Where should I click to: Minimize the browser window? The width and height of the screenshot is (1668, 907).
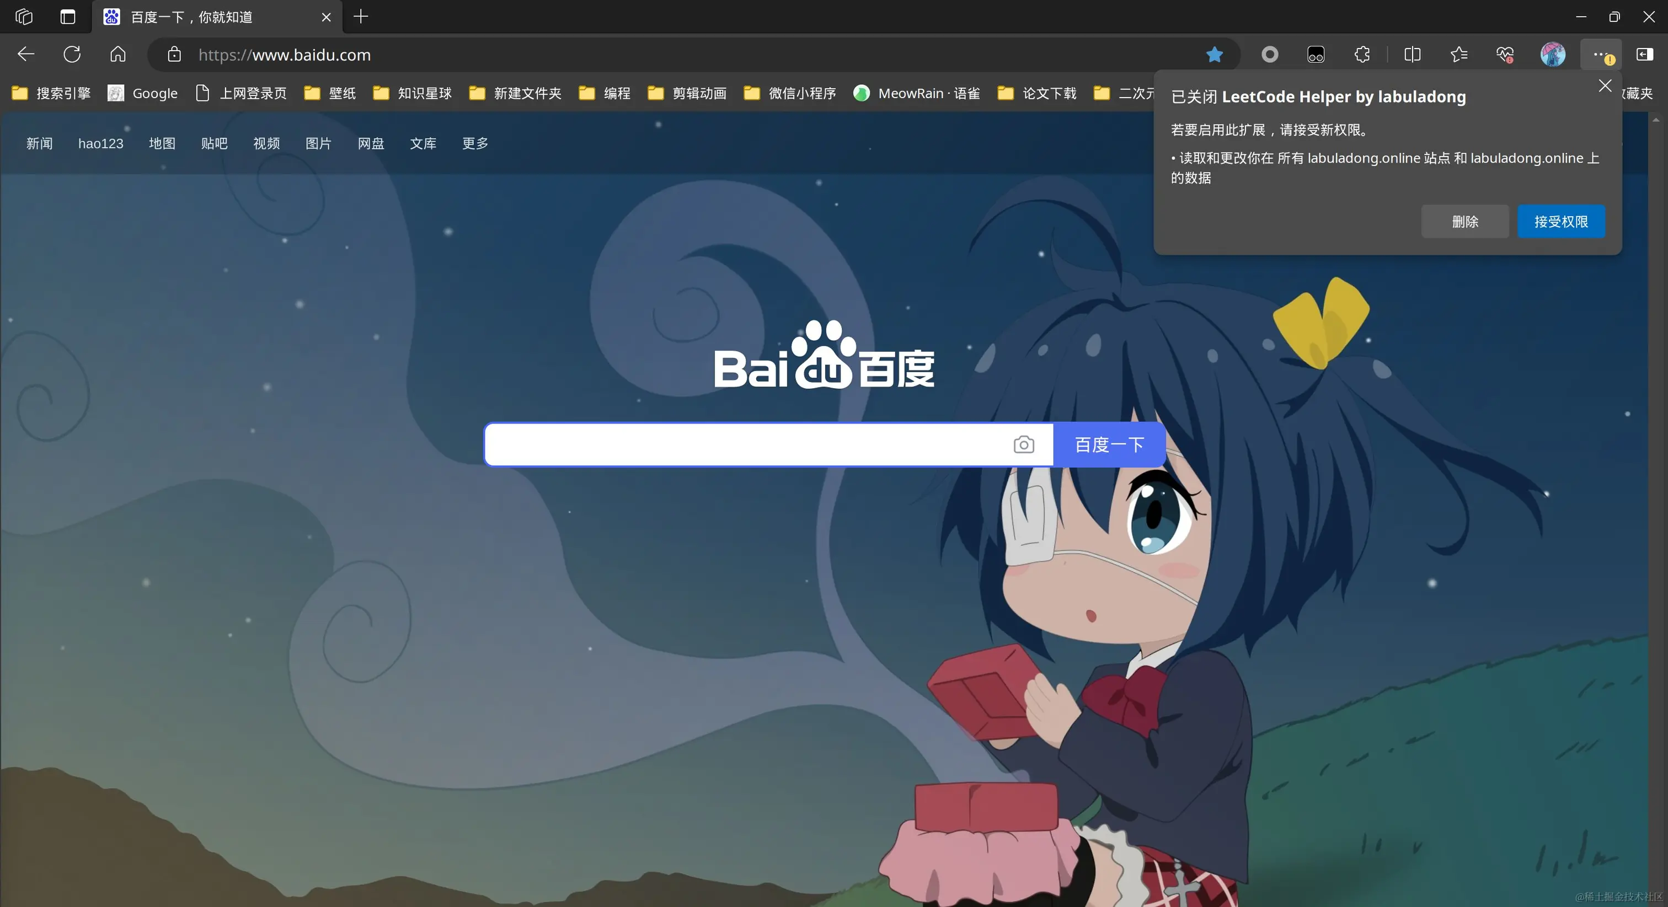coord(1581,17)
